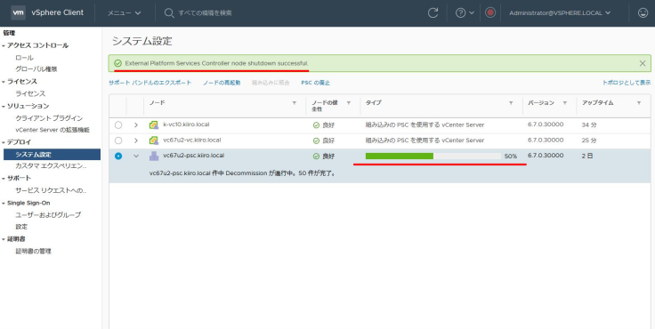The height and width of the screenshot is (329, 655).
Task: Open filter icon on ノードの健全性 column
Action: point(348,103)
